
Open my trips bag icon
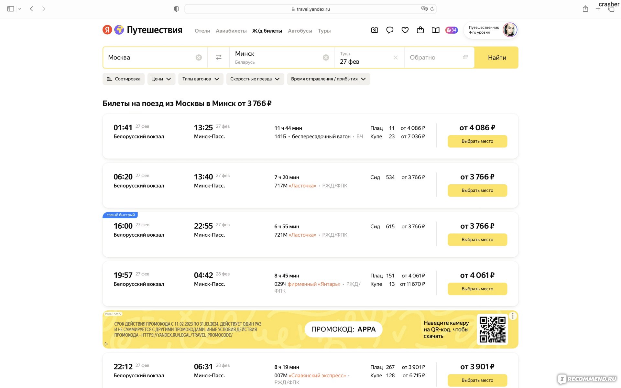(420, 30)
